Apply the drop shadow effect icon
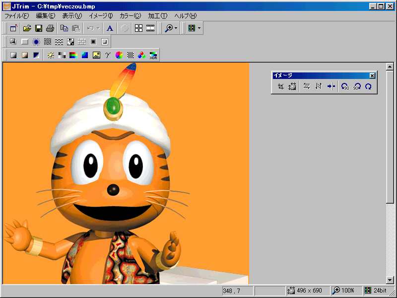 [13, 42]
